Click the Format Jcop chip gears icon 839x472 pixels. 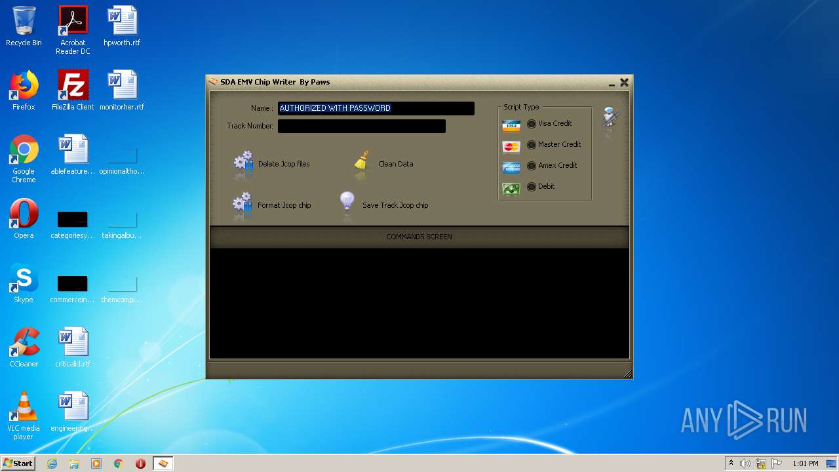tap(243, 205)
